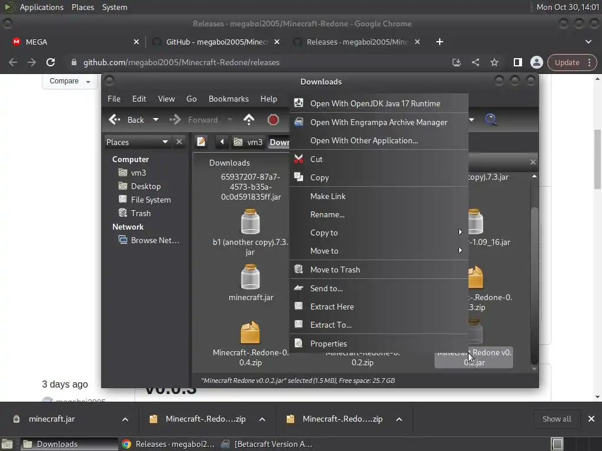
Task: Click the path bar left scroll arrow
Action: coord(222,142)
